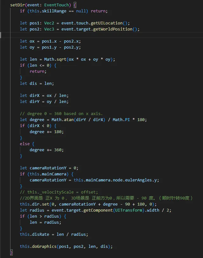Click Math.sqrt call in len line
The width and height of the screenshot is (203, 258).
pyautogui.click(x=55, y=59)
